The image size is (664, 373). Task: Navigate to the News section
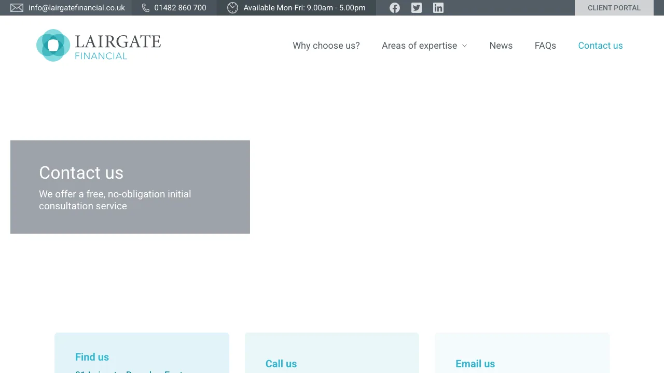click(501, 46)
